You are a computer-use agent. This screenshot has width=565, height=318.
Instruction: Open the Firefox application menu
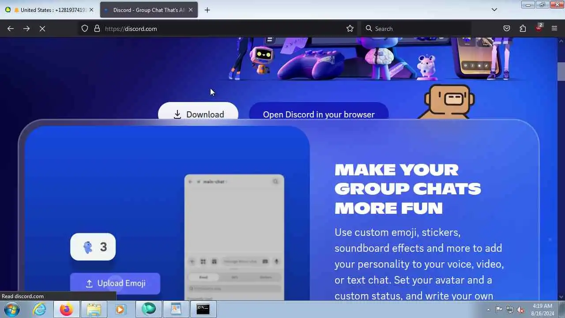click(554, 29)
